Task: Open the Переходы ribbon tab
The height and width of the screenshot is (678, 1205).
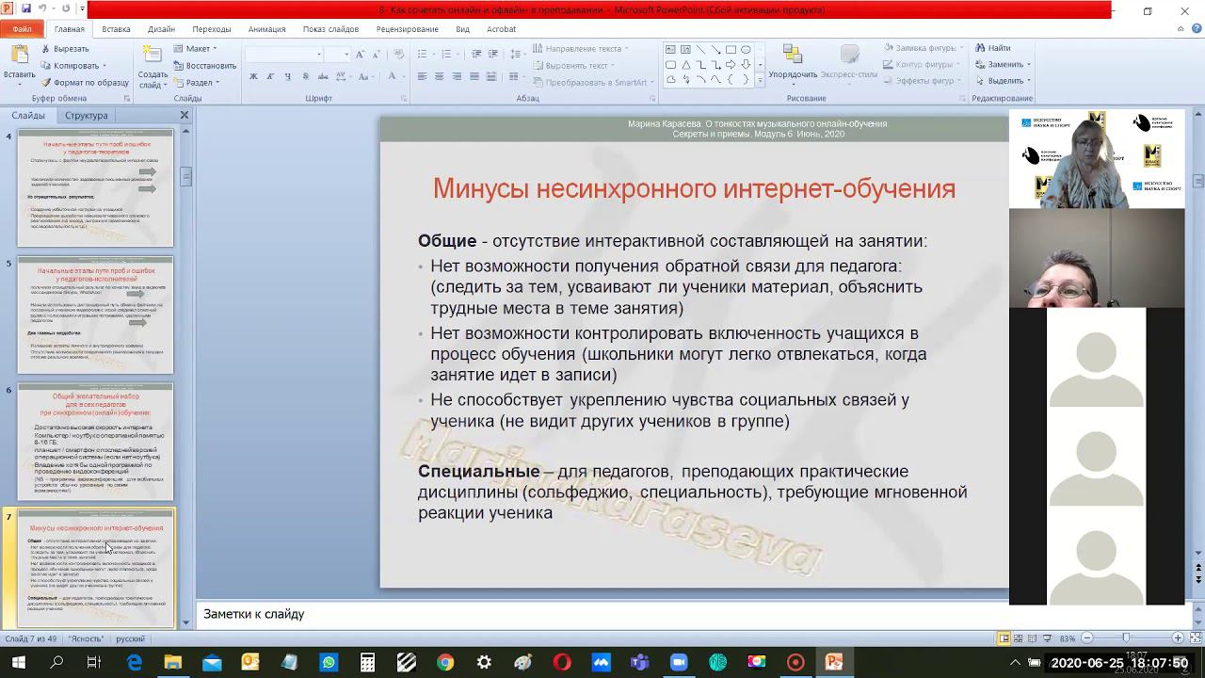Action: point(211,29)
